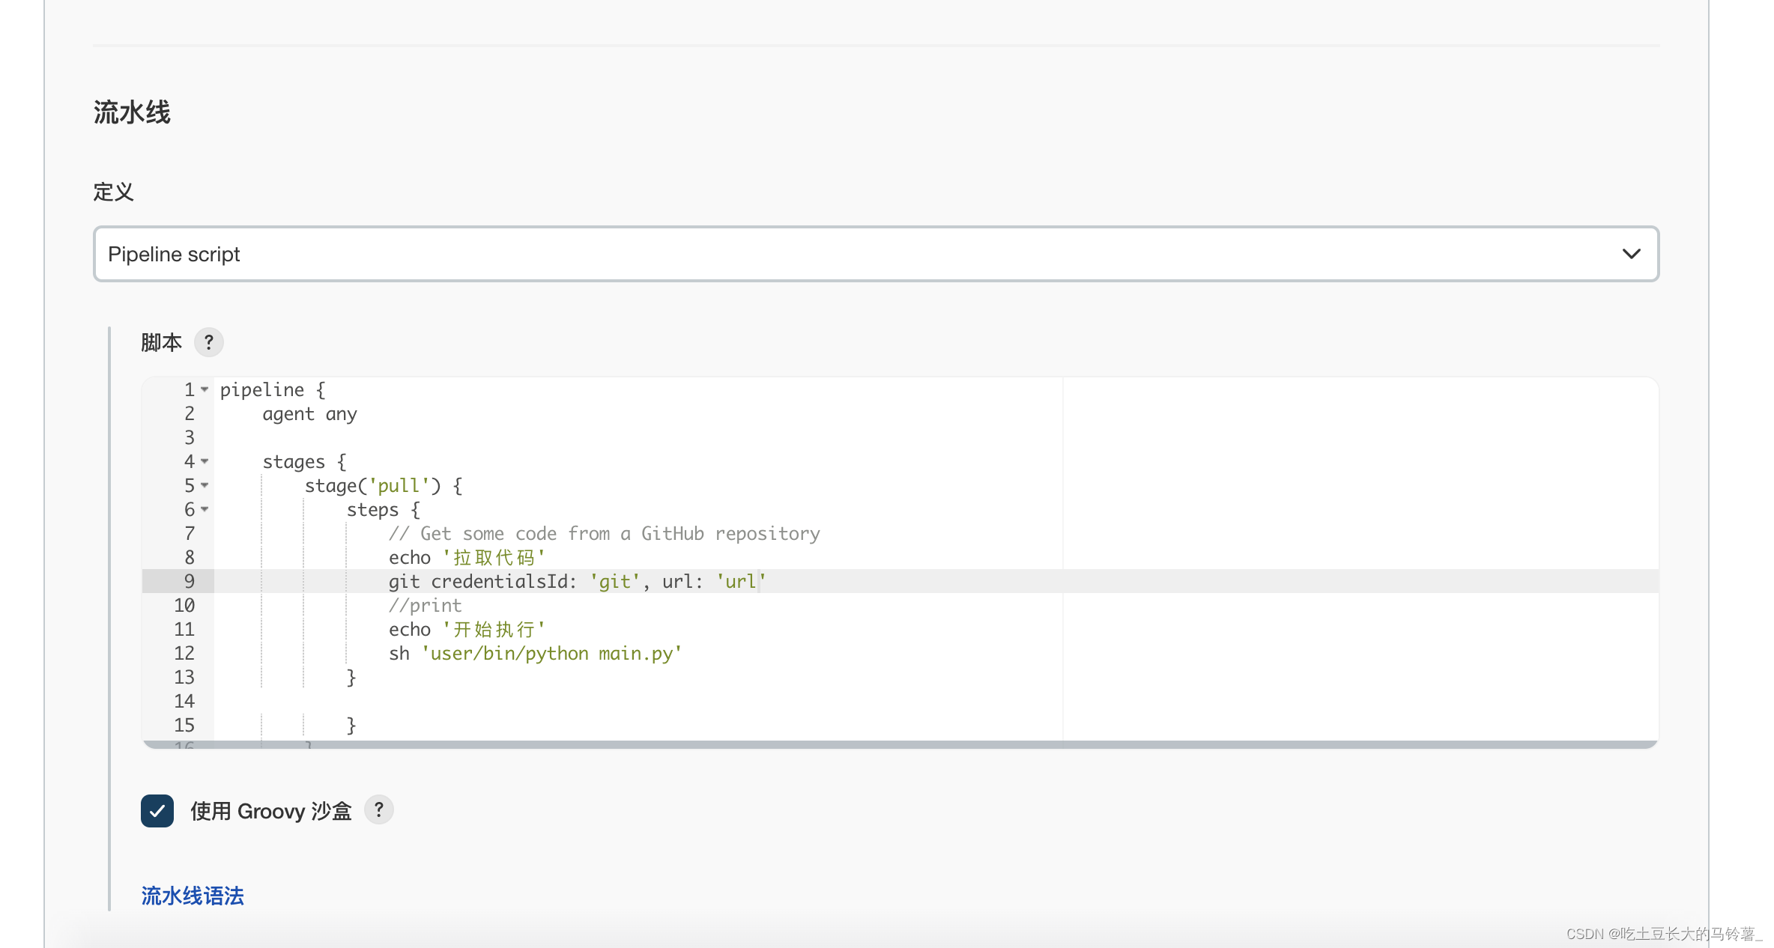1774x948 pixels.
Task: Click help icon next to 脚本 label
Action: click(208, 342)
